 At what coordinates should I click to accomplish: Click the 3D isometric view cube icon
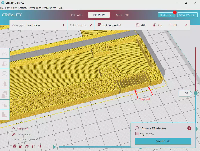click(15, 146)
